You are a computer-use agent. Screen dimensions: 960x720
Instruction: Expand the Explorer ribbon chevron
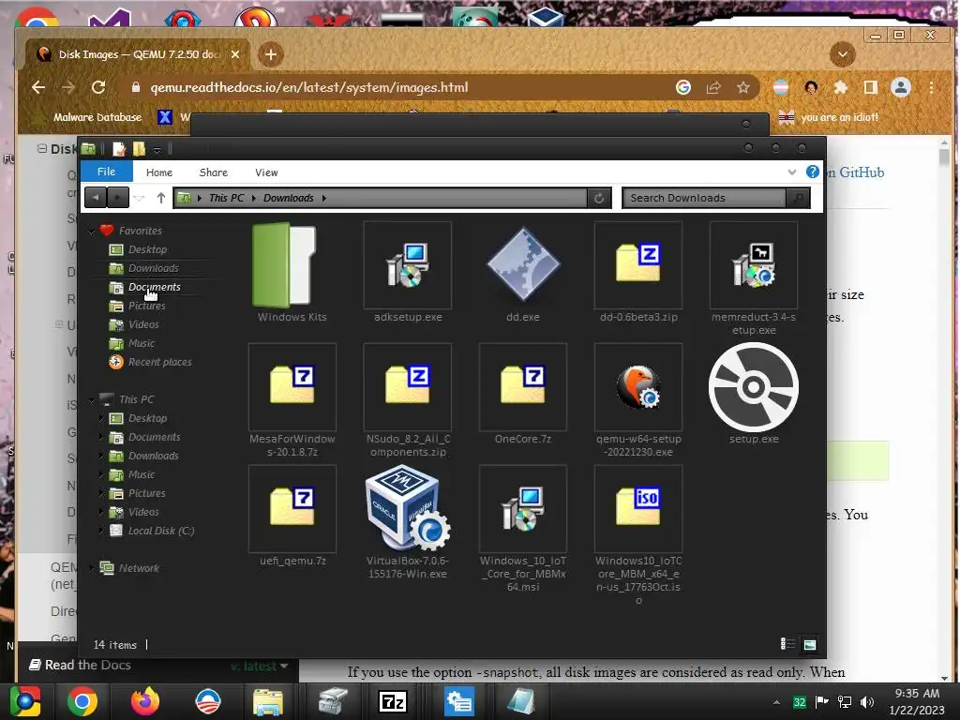[791, 172]
